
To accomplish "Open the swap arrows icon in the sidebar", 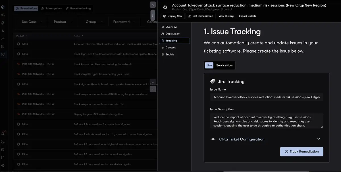I will [x=3, y=39].
